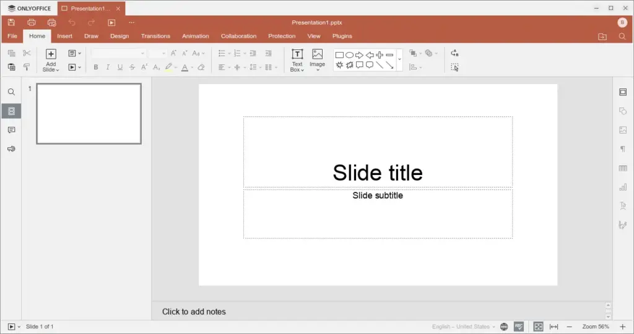The width and height of the screenshot is (634, 334).
Task: Switch to the Animation tab
Action: pos(195,36)
